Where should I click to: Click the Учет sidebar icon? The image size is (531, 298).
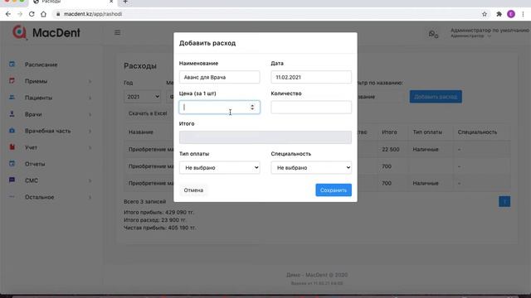tap(12, 147)
